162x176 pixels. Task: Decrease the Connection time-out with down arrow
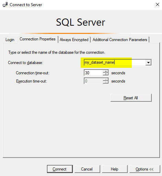[x=106, y=74]
